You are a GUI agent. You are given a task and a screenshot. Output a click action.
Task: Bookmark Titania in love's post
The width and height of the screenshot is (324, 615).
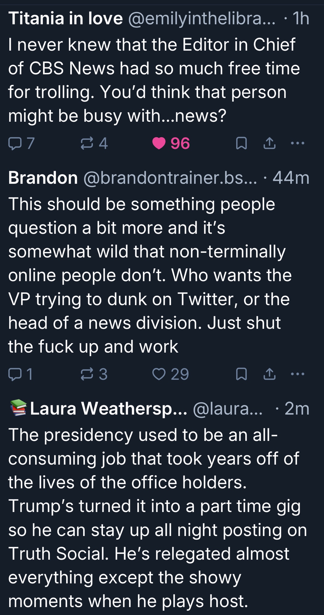pos(241,143)
